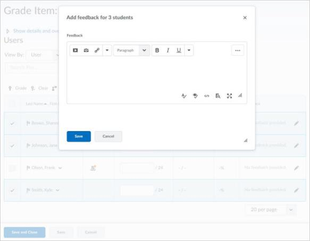The width and height of the screenshot is (310, 241).
Task: Click the flag icon beside Smith
Action: [x=28, y=190]
